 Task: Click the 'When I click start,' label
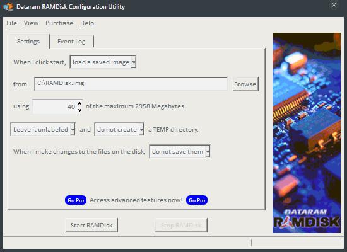[x=40, y=62]
